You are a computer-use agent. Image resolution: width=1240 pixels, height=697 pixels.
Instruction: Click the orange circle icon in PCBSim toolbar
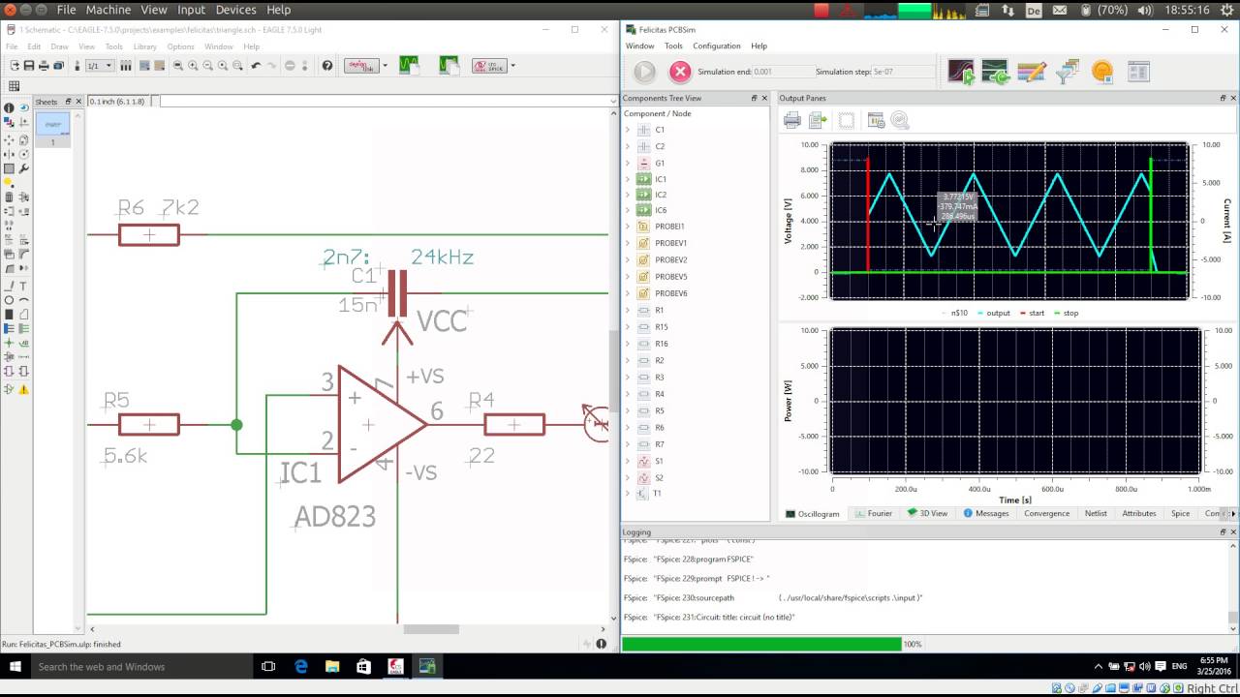point(1102,72)
